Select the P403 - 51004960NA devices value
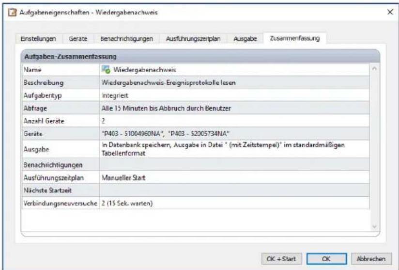 pyautogui.click(x=166, y=133)
